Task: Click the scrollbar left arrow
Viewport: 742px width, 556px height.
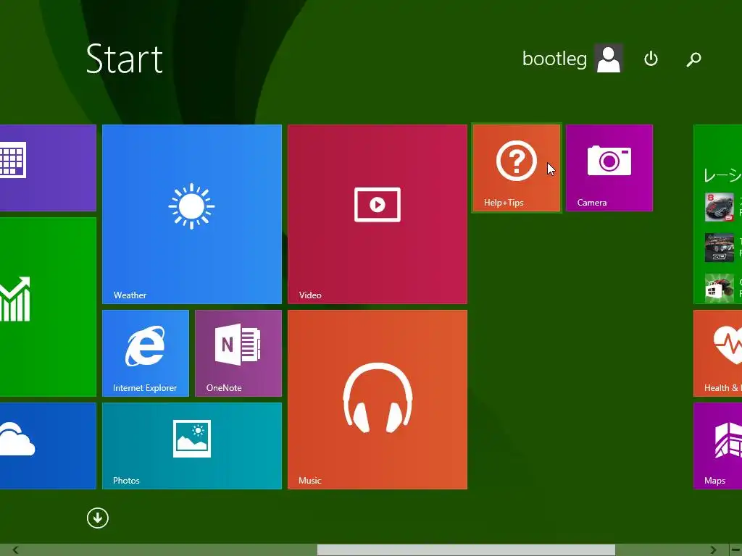Action: [x=15, y=550]
